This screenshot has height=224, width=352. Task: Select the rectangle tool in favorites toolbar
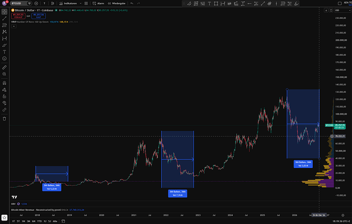click(216, 4)
